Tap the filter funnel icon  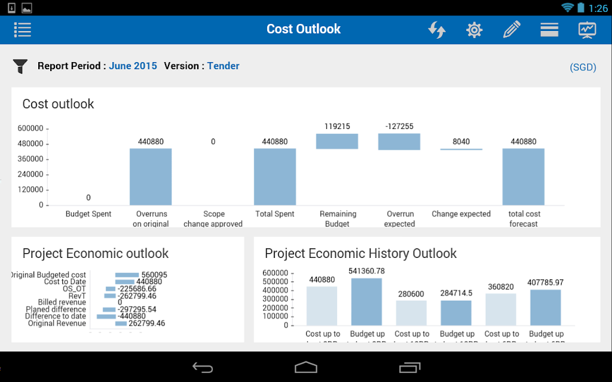(20, 66)
